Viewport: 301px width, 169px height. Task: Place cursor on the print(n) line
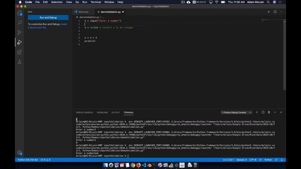90,41
